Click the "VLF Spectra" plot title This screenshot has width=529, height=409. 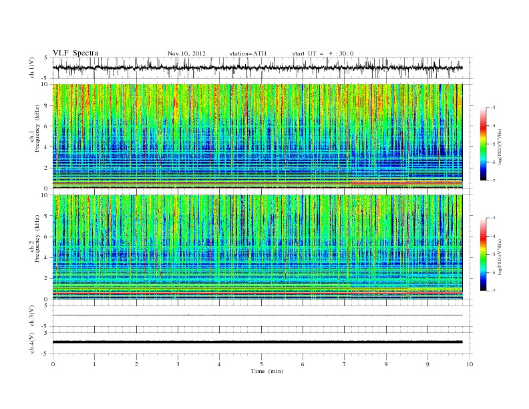click(75, 53)
